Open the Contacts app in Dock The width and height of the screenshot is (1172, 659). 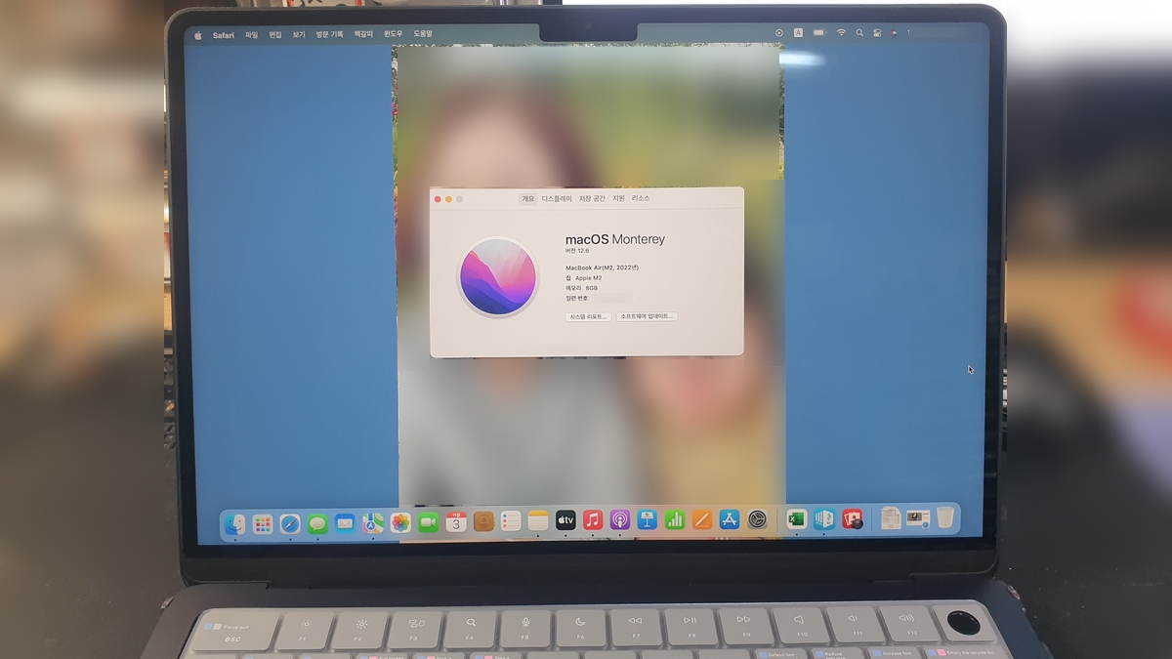[483, 522]
